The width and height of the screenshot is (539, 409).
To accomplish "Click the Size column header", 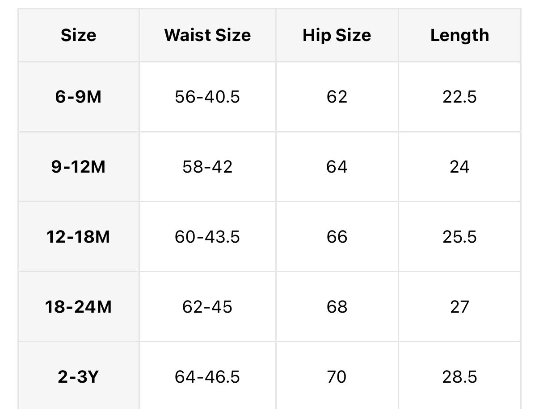I will tap(78, 35).
